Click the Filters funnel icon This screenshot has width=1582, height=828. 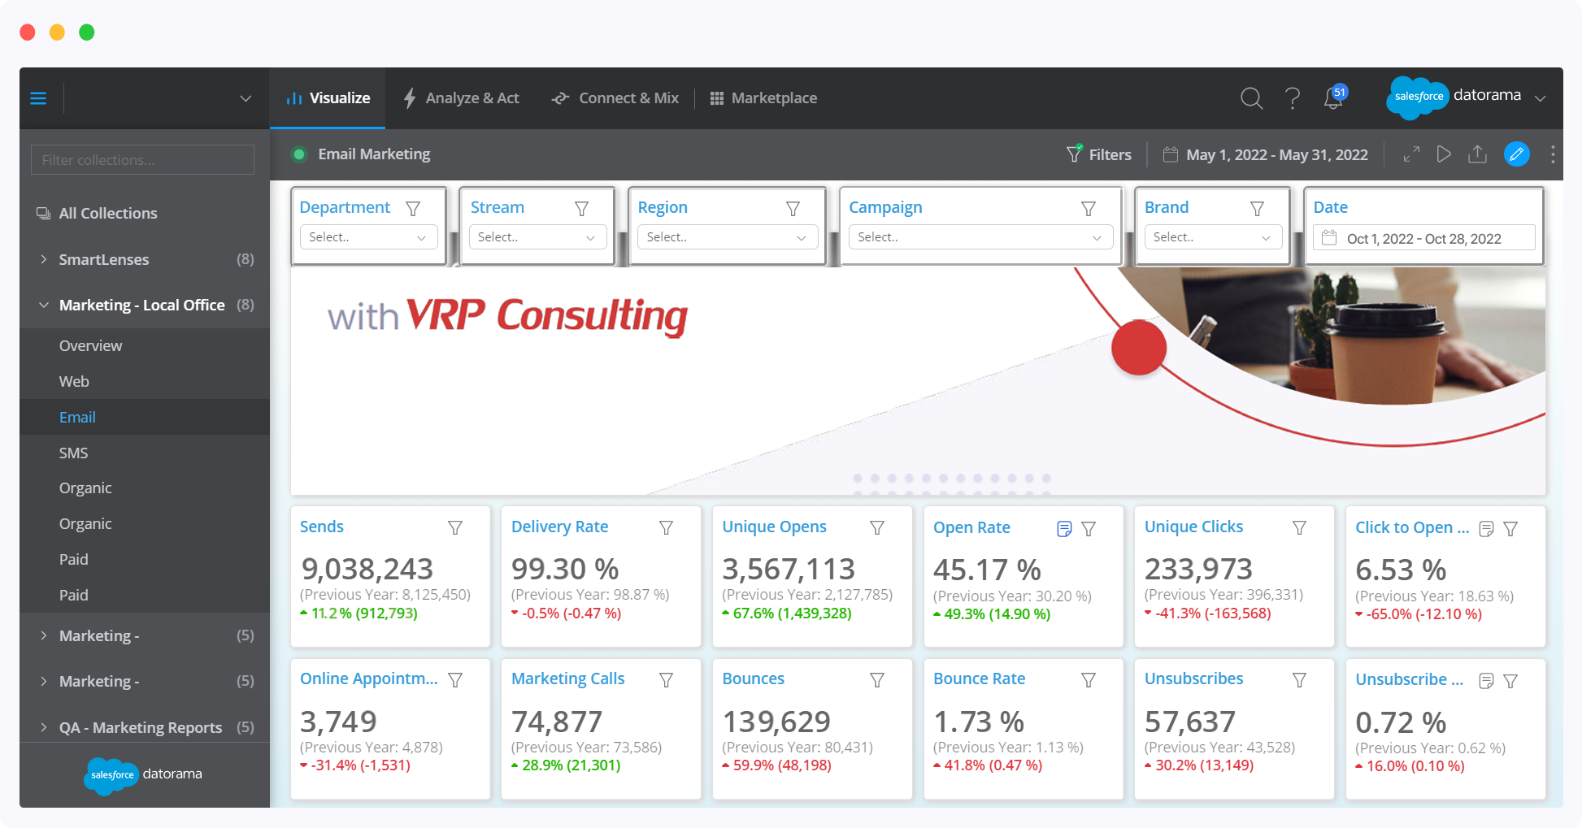pos(1074,154)
